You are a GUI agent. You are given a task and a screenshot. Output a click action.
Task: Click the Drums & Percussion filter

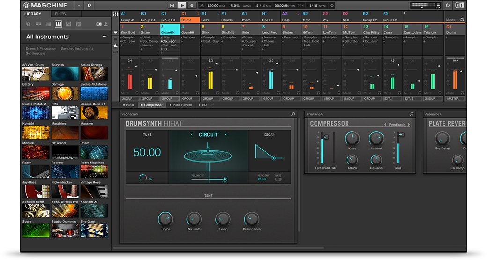[x=41, y=49]
